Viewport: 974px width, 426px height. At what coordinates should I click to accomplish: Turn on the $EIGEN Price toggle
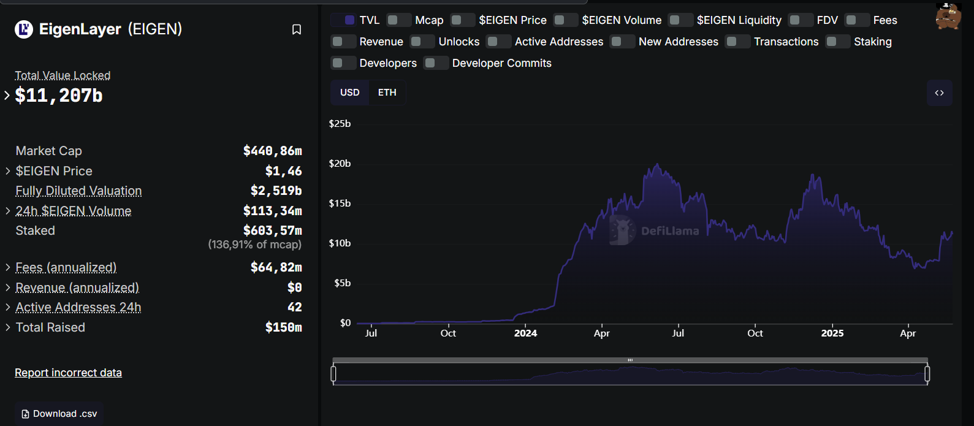tap(463, 20)
